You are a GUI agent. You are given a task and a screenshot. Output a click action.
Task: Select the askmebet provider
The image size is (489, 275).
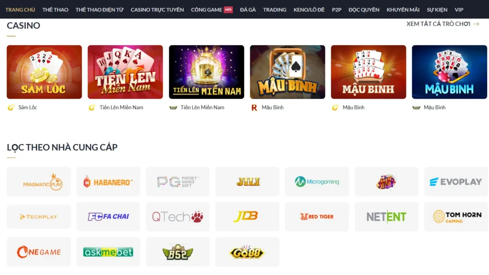108,252
